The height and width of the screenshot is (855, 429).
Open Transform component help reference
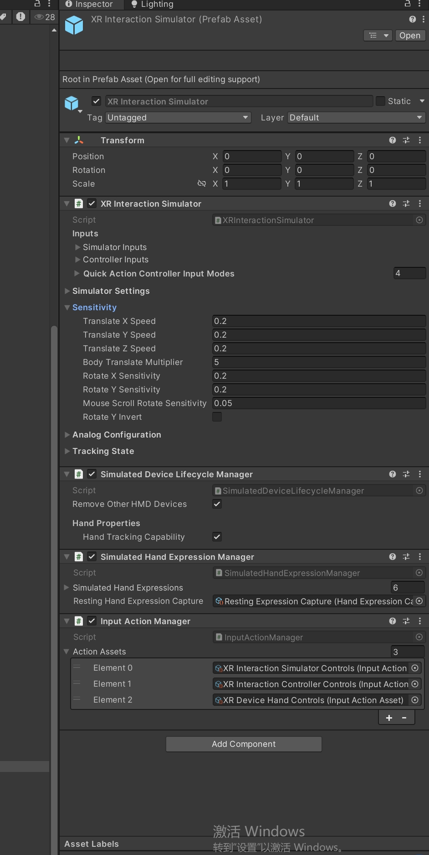tap(393, 140)
